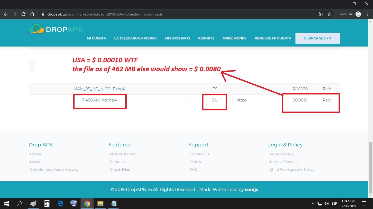Screen dimensions: 373x209
Task: Open the MAM_85_HD_NICOLE.mp4 file link
Action: pyautogui.click(x=99, y=89)
